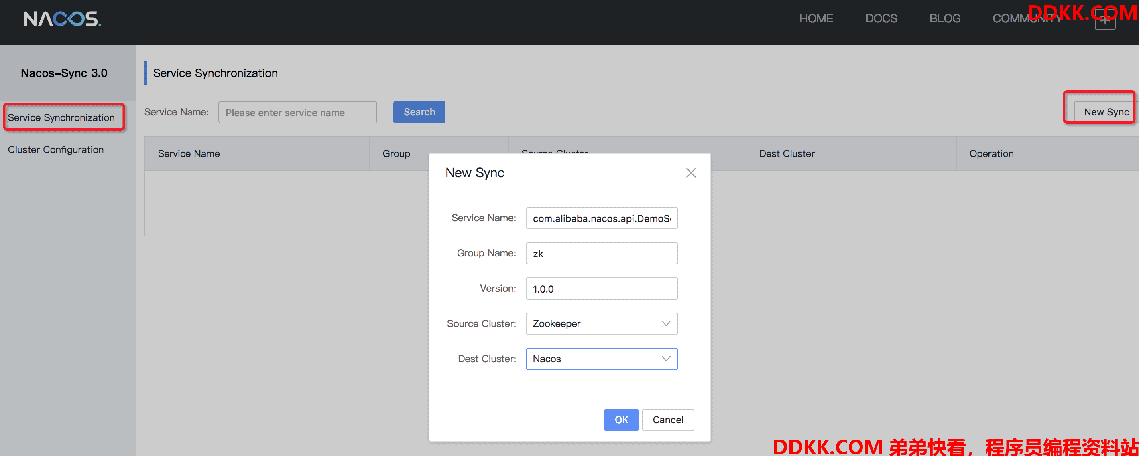Click the Service Name field in dialog
Viewport: 1139px width, 456px height.
click(601, 218)
